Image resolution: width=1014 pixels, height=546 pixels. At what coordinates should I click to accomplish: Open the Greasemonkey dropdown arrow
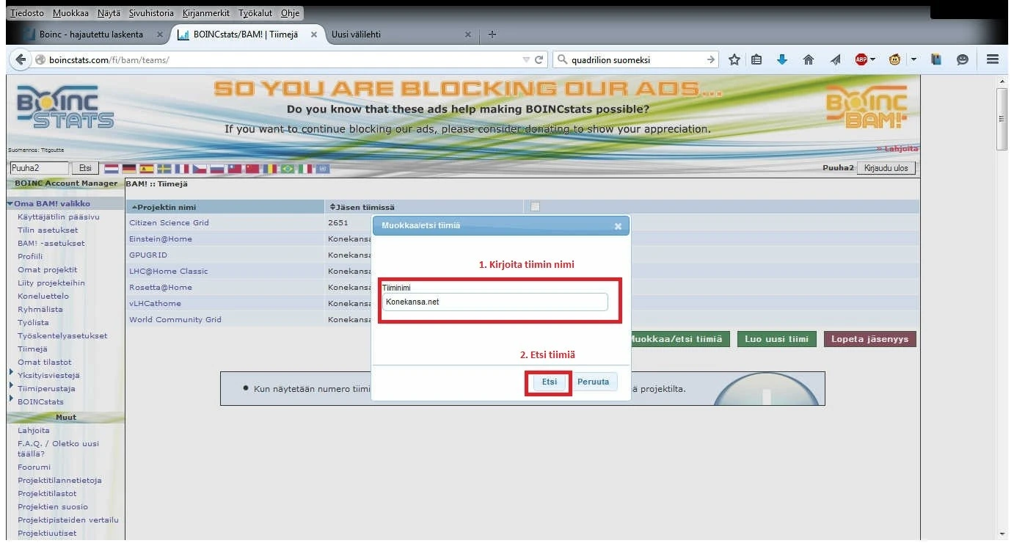[913, 60]
